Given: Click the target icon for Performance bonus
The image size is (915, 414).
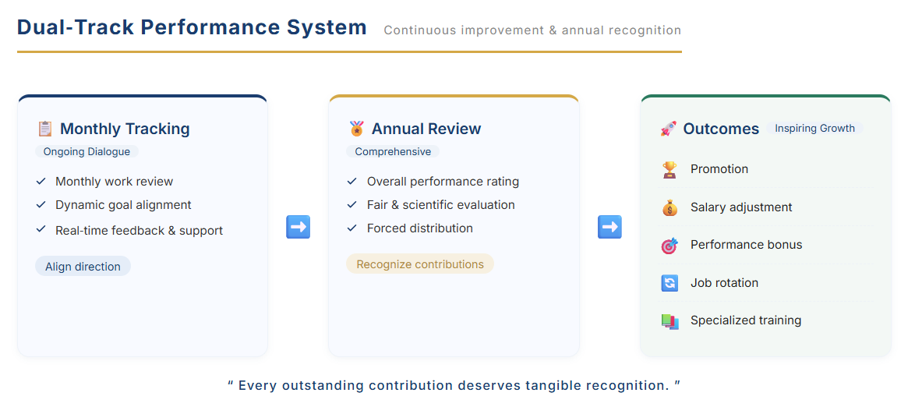Looking at the screenshot, I should pyautogui.click(x=669, y=246).
